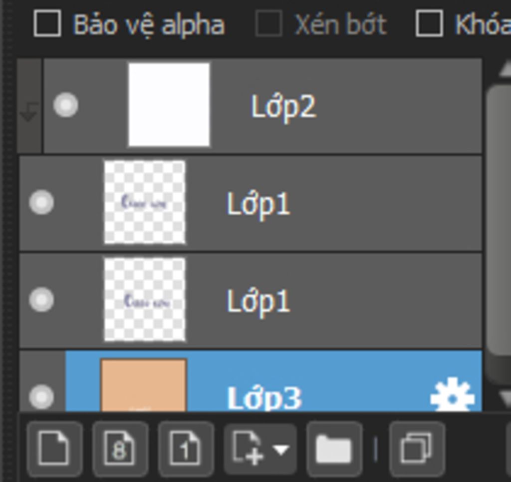This screenshot has height=482, width=511.
Task: Open the add-layer dropdown arrow
Action: point(281,450)
